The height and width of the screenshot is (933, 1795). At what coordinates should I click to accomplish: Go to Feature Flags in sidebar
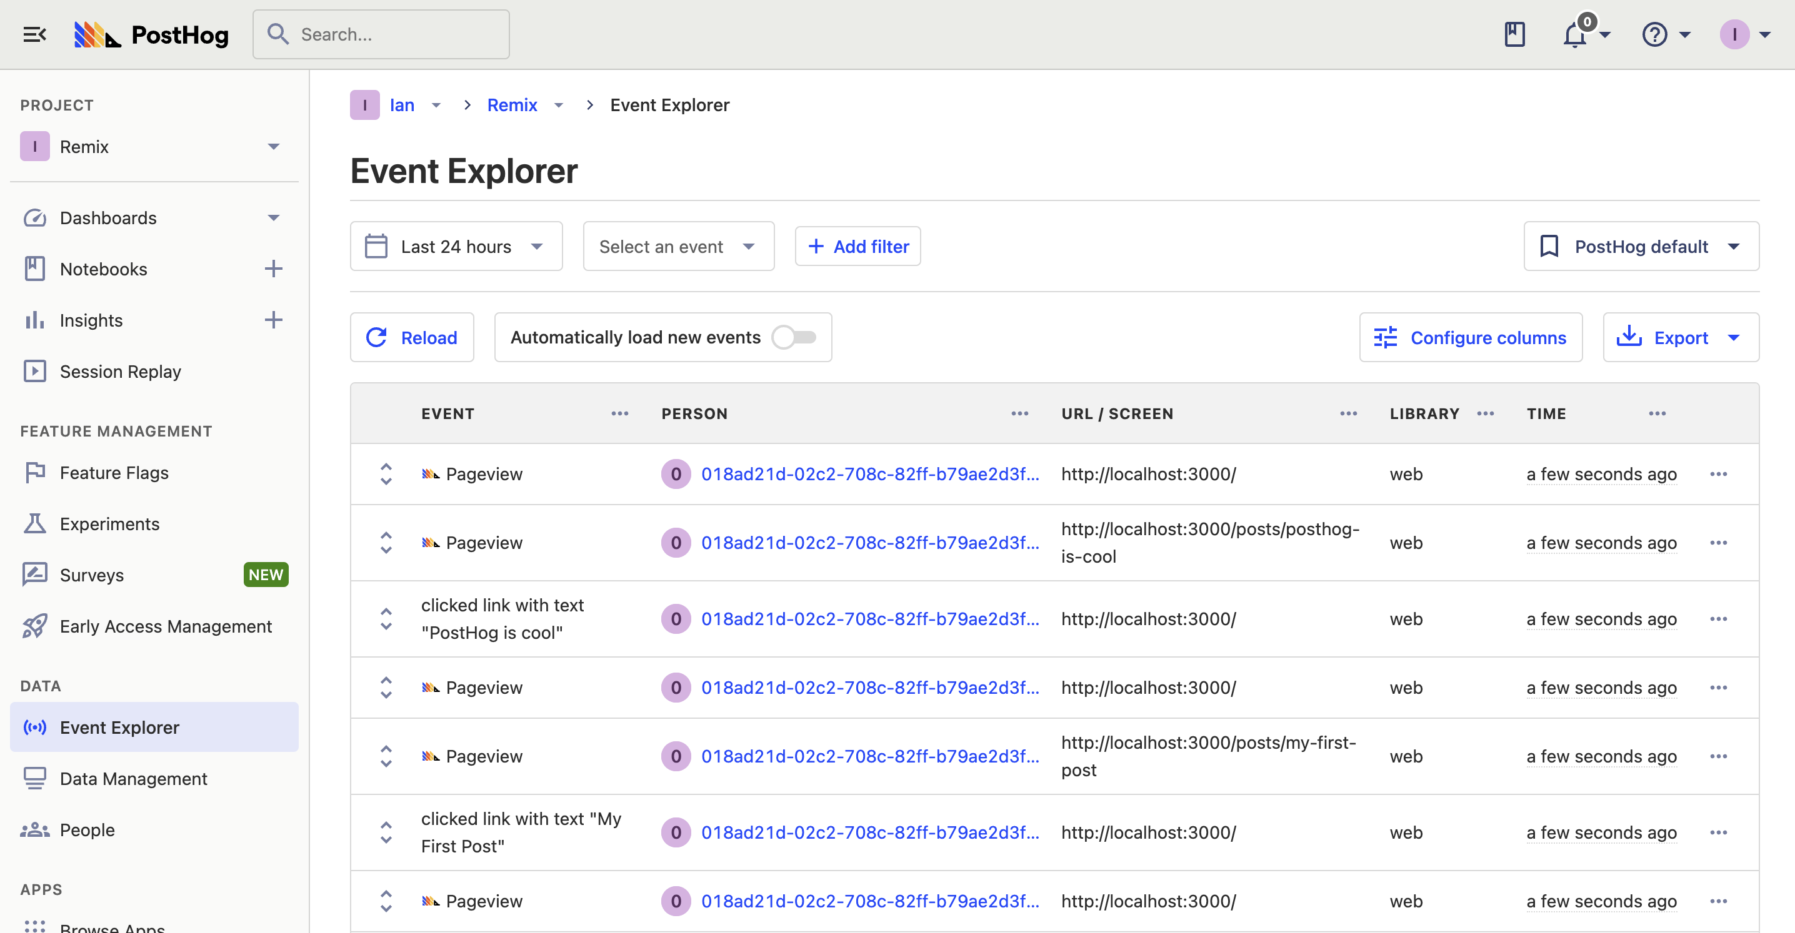point(114,473)
